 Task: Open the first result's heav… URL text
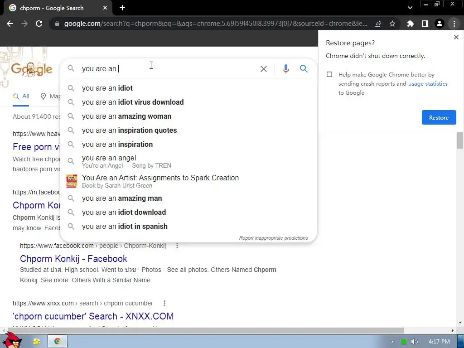pyautogui.click(x=36, y=134)
